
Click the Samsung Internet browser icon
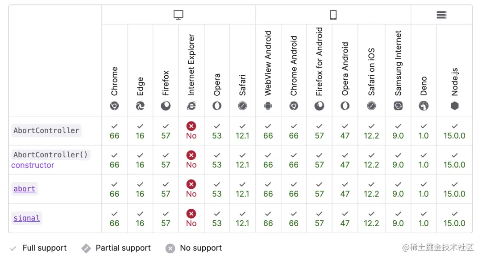click(x=398, y=106)
